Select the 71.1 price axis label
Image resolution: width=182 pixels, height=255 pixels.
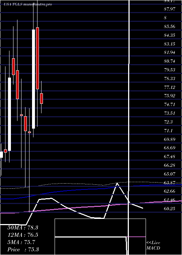point(168,130)
